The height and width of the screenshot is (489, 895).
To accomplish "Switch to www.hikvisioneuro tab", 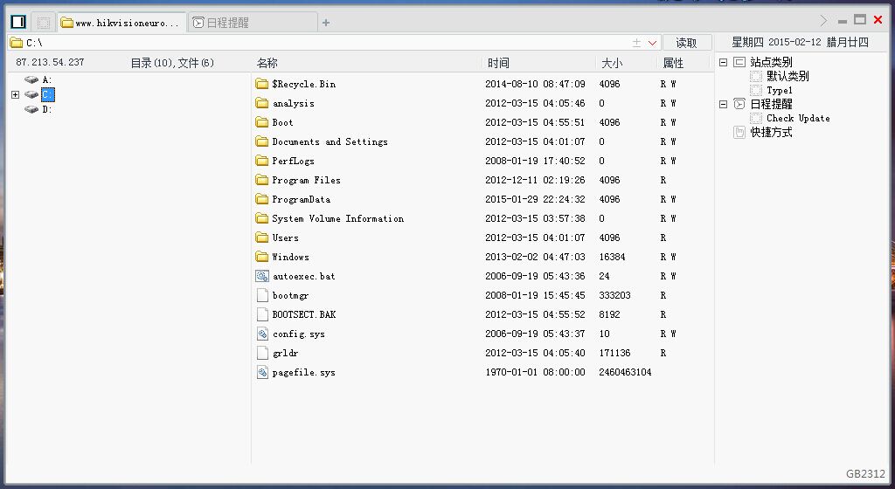I will (x=121, y=23).
